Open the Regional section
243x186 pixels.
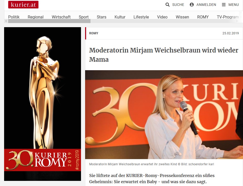[35, 17]
